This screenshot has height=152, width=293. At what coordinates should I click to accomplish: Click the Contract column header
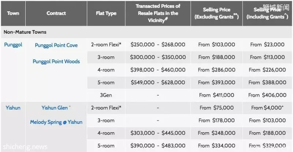(x=56, y=13)
